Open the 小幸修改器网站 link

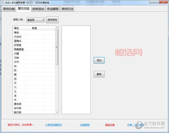[x=53, y=125]
